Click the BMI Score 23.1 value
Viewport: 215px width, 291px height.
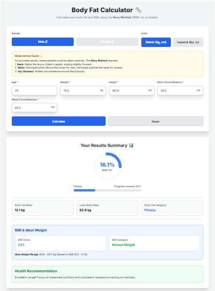[x=21, y=245]
